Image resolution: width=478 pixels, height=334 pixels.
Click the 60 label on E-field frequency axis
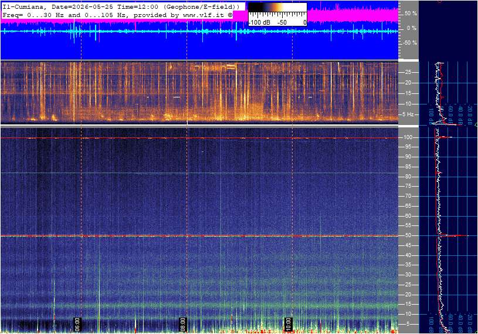tap(408, 216)
